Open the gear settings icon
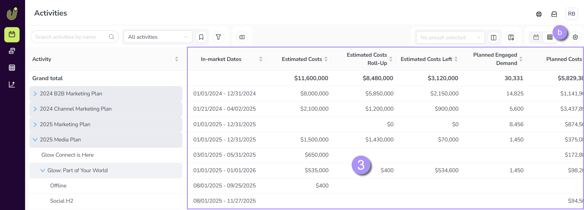Screen dimensions: 584x210 click(575, 37)
